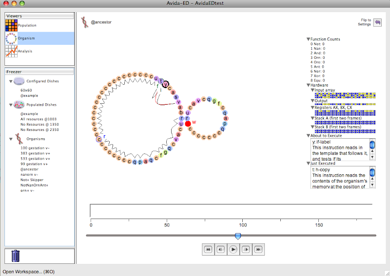Click the red instruction head circle

[x=188, y=124]
